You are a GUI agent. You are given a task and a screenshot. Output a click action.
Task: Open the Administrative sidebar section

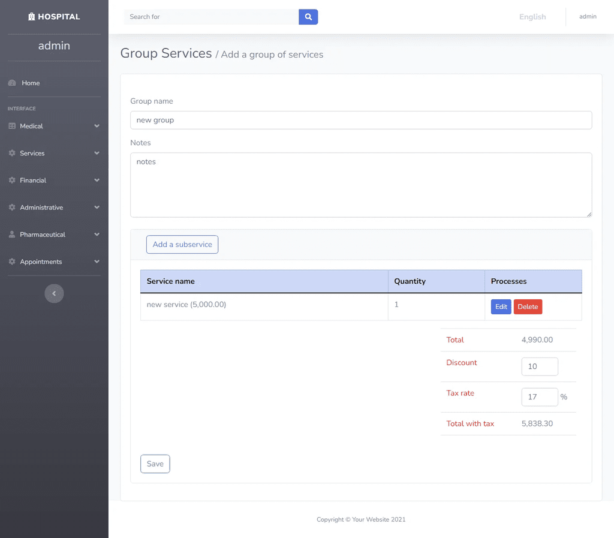[54, 207]
